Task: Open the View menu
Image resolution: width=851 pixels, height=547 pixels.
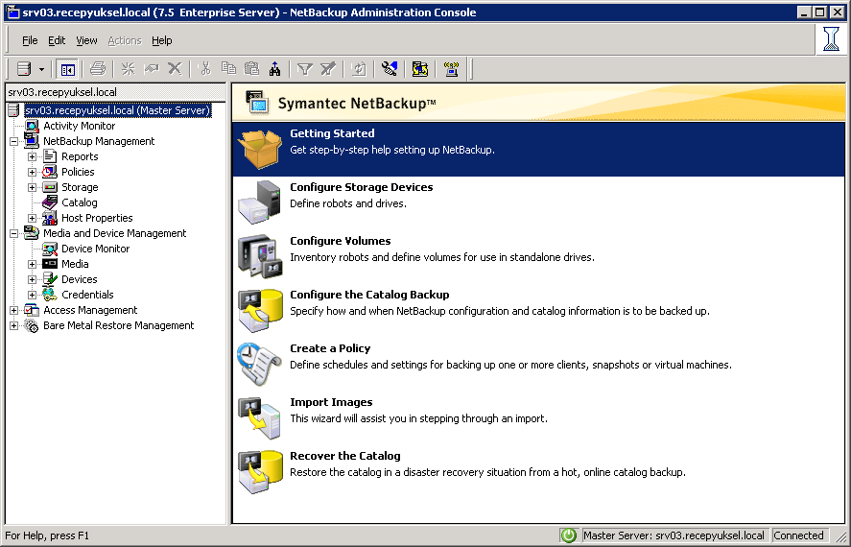Action: (x=86, y=40)
